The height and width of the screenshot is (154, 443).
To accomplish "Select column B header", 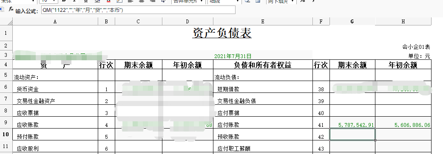I will 106,22.
